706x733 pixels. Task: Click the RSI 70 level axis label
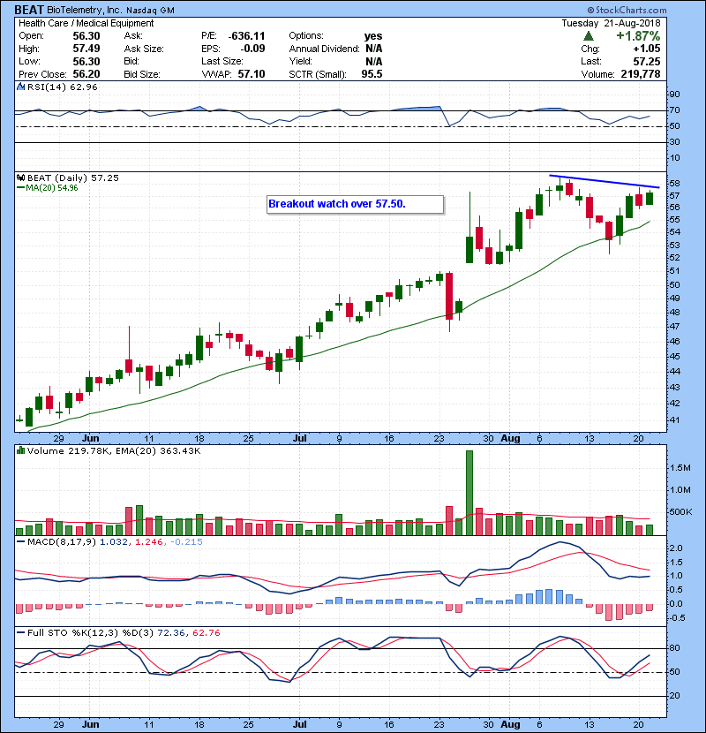click(675, 110)
